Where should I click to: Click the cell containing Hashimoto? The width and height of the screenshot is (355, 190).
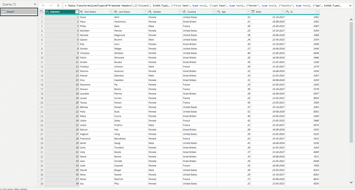(131, 22)
